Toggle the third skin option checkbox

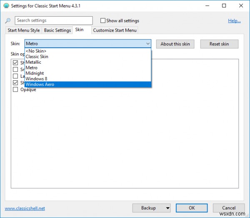pyautogui.click(x=15, y=76)
